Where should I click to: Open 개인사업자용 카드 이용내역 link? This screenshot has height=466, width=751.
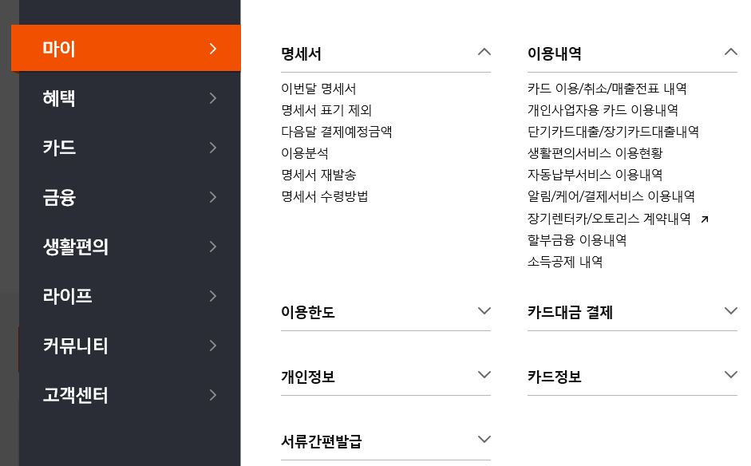(x=603, y=110)
